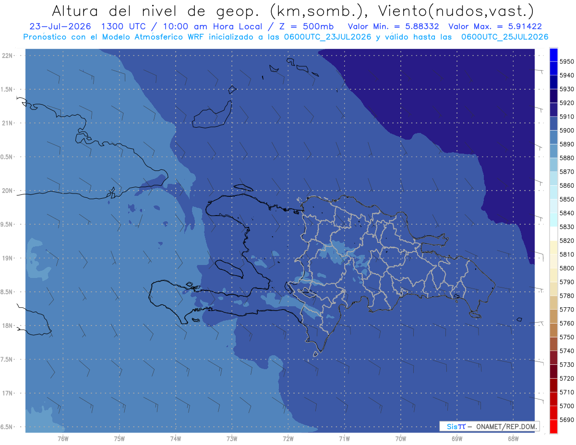Click the legend value 5710

point(566,392)
